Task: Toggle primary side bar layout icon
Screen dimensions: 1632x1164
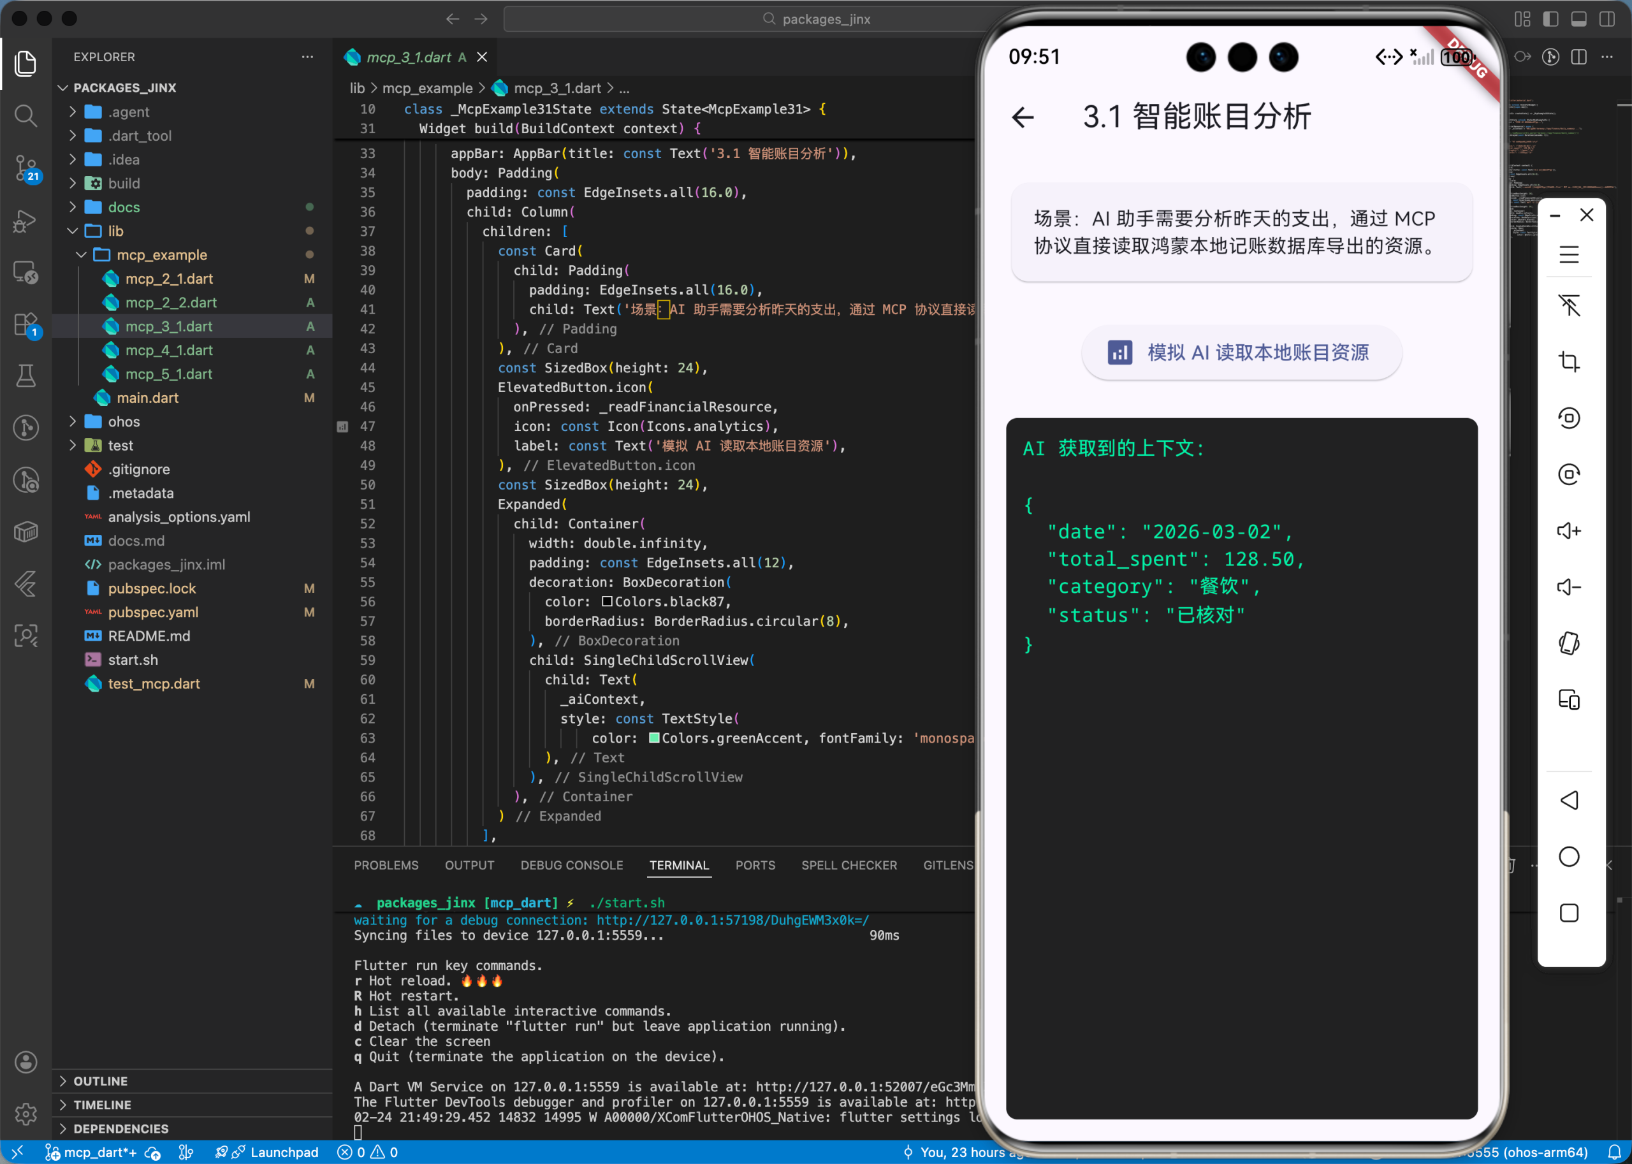Action: pyautogui.click(x=1550, y=19)
